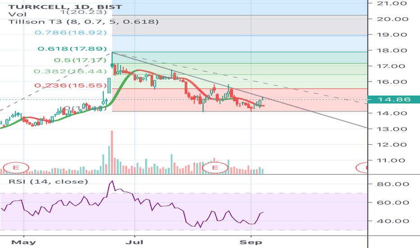Image resolution: width=420 pixels, height=248 pixels.
Task: Click the current price label 14.86
Action: pos(394,100)
